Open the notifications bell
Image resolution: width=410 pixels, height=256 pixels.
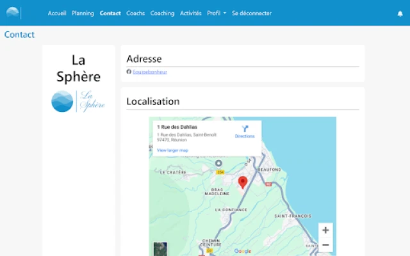pyautogui.click(x=400, y=13)
